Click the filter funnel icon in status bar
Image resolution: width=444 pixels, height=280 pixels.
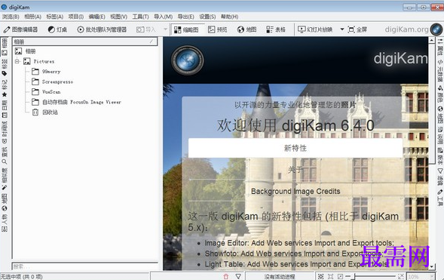point(238,276)
